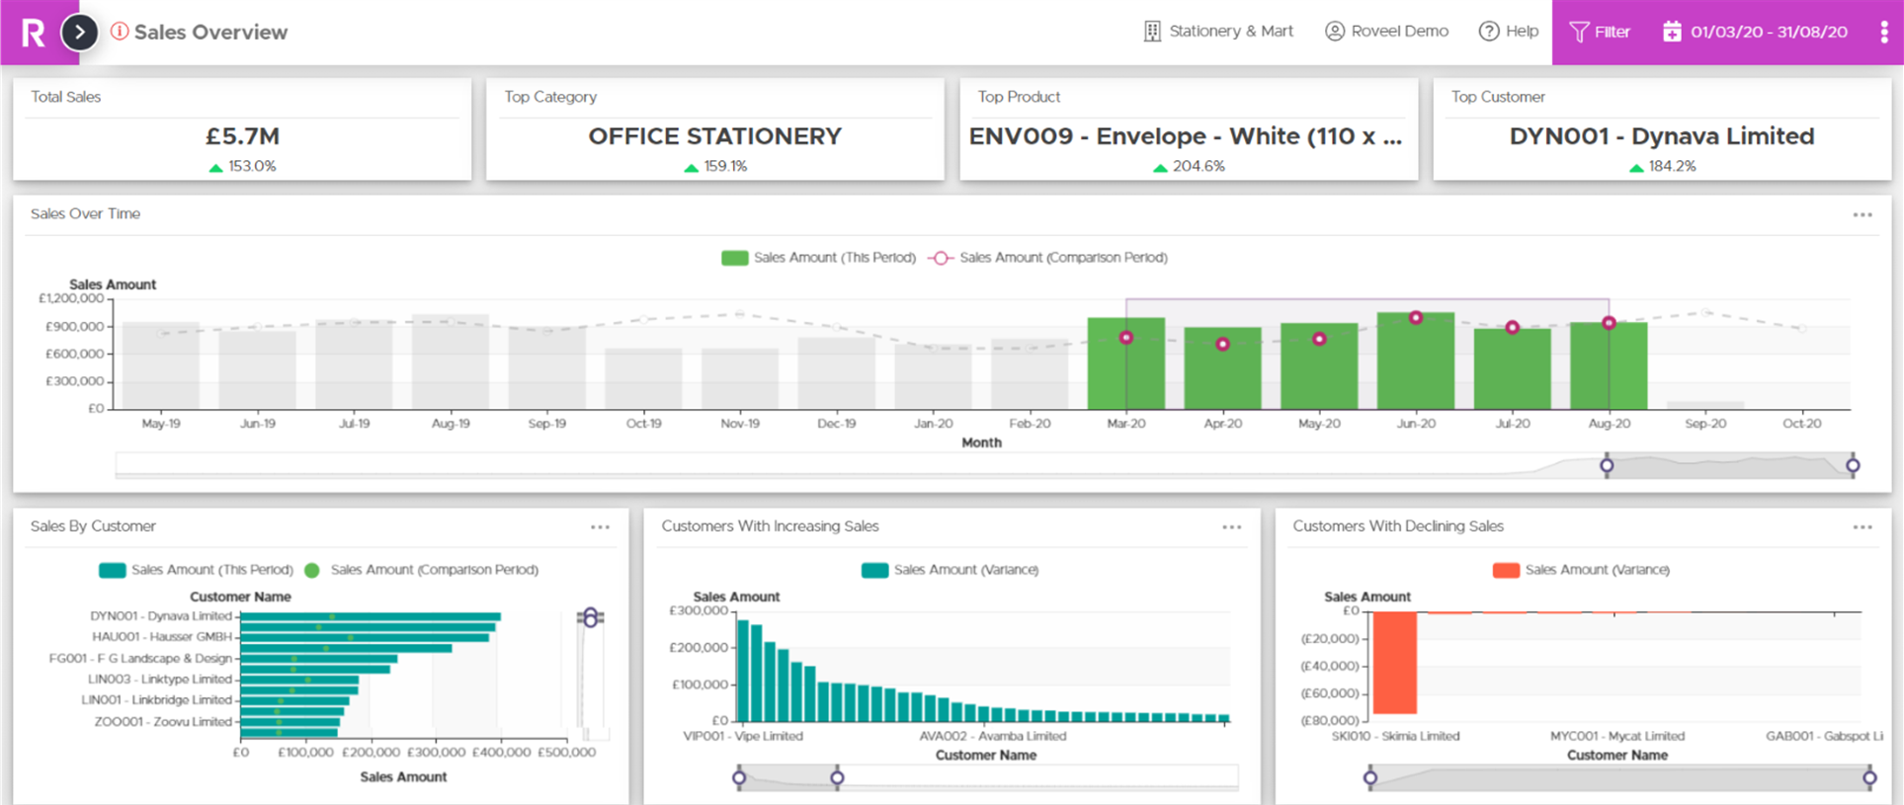Open the Stationery & Mart company selector

tap(1219, 32)
